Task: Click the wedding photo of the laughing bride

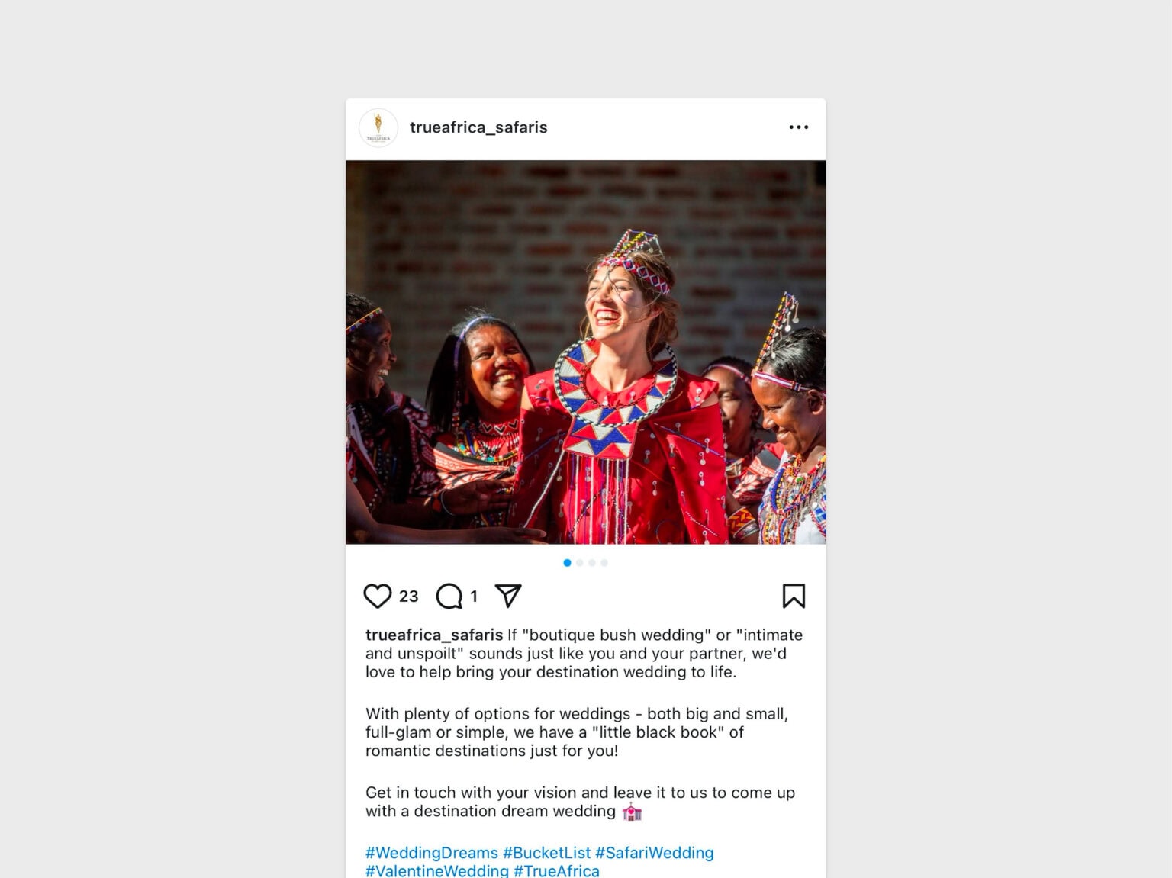Action: tap(586, 352)
